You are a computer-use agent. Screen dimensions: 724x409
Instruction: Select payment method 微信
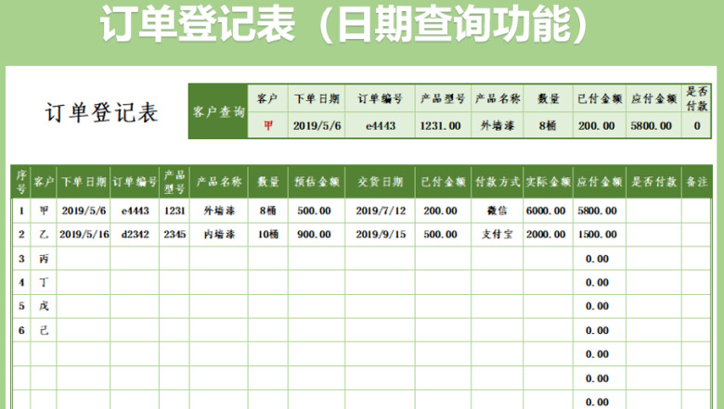click(x=498, y=211)
